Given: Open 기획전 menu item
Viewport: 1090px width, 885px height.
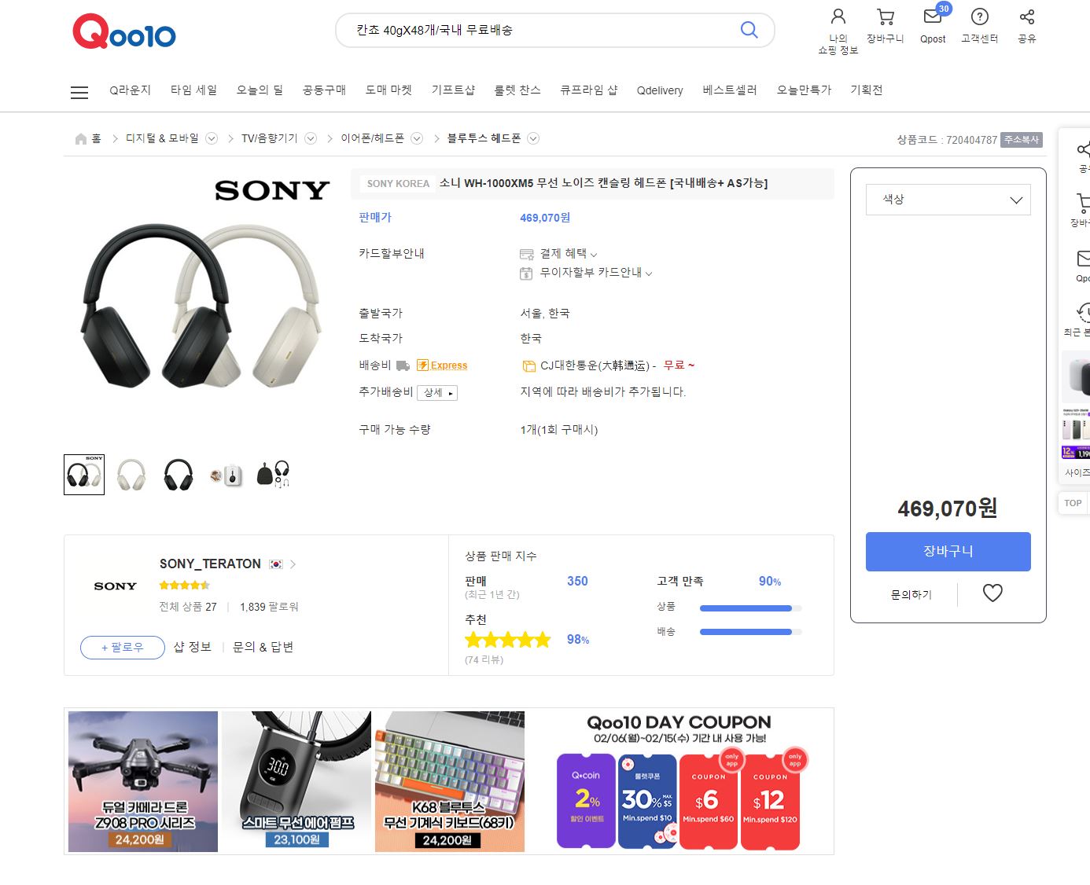Looking at the screenshot, I should point(867,90).
